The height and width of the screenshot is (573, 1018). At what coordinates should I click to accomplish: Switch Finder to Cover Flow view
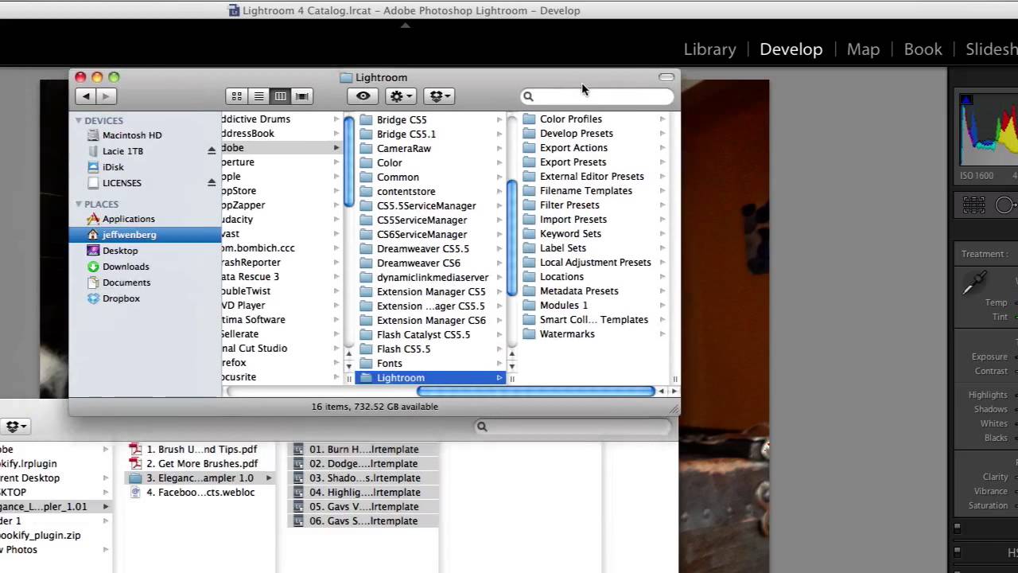(x=302, y=96)
